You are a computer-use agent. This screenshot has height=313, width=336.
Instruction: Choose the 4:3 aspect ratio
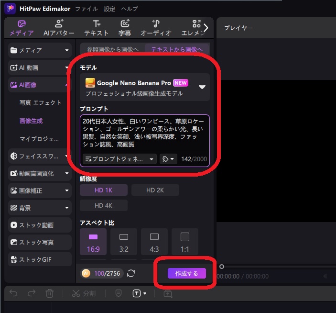[x=154, y=242]
